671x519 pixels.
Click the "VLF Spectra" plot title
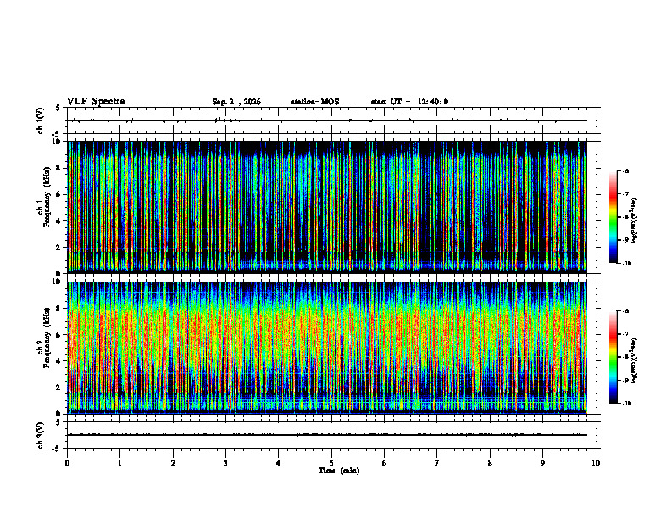click(x=96, y=102)
